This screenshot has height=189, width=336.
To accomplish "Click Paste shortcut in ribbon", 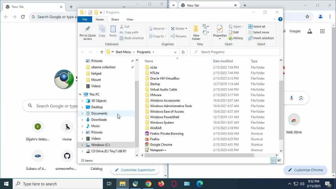I will pyautogui.click(x=132, y=38).
